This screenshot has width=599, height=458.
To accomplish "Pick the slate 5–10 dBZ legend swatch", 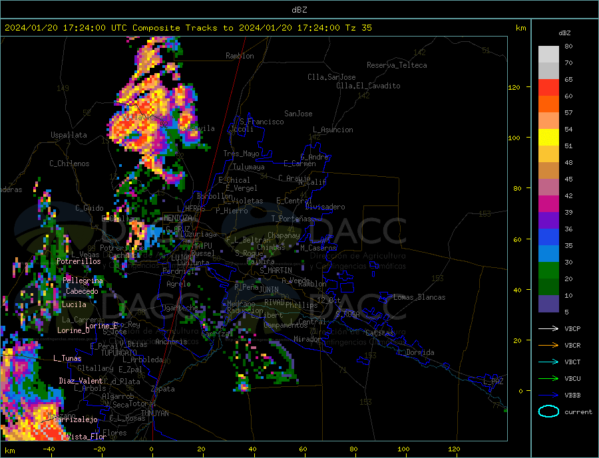I will pos(548,304).
